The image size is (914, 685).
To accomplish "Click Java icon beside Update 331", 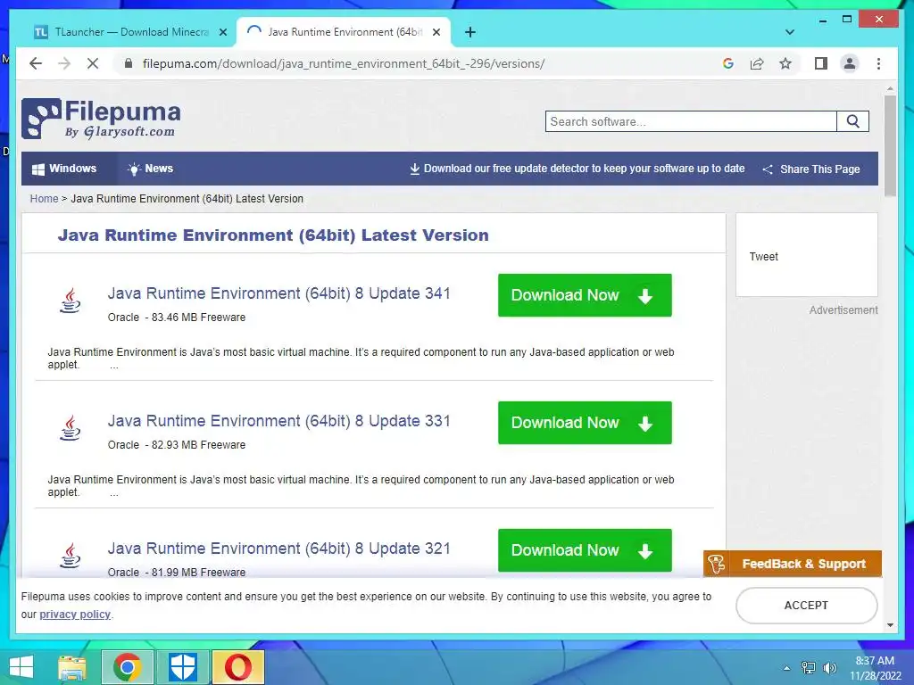I will 71,428.
